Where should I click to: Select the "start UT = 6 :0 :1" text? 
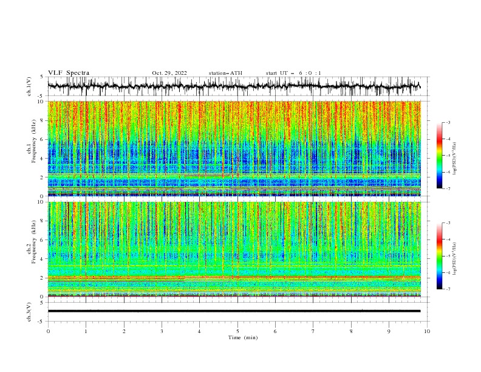[293, 73]
